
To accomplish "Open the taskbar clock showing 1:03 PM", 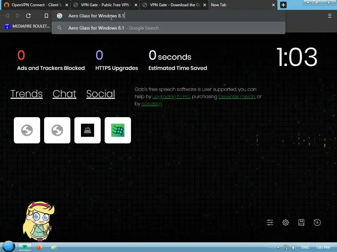I will click(x=323, y=247).
